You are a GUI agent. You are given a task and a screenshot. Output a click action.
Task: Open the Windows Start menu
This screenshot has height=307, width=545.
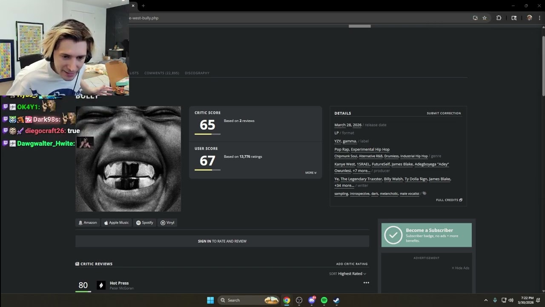210,300
